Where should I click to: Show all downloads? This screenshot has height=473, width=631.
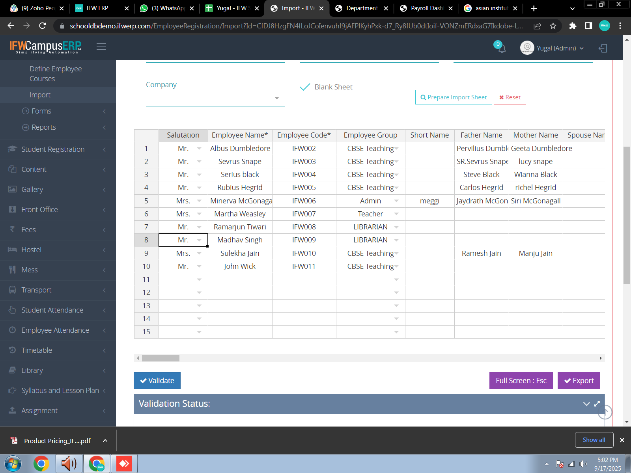click(594, 440)
